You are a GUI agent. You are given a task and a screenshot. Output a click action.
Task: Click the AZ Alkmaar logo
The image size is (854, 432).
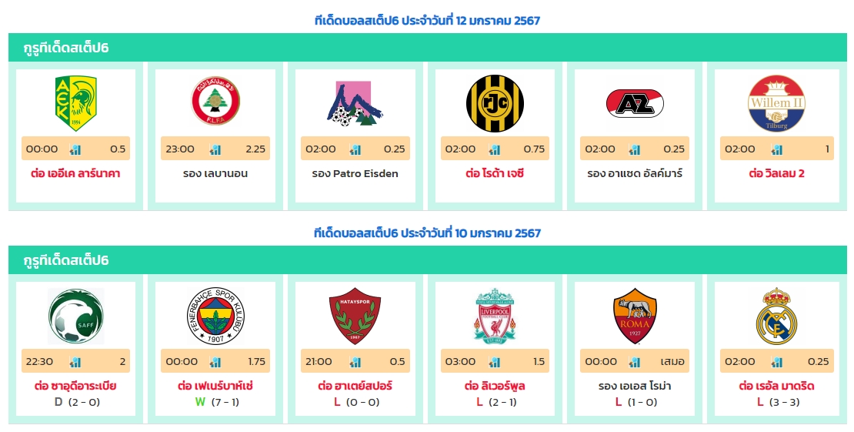(635, 104)
